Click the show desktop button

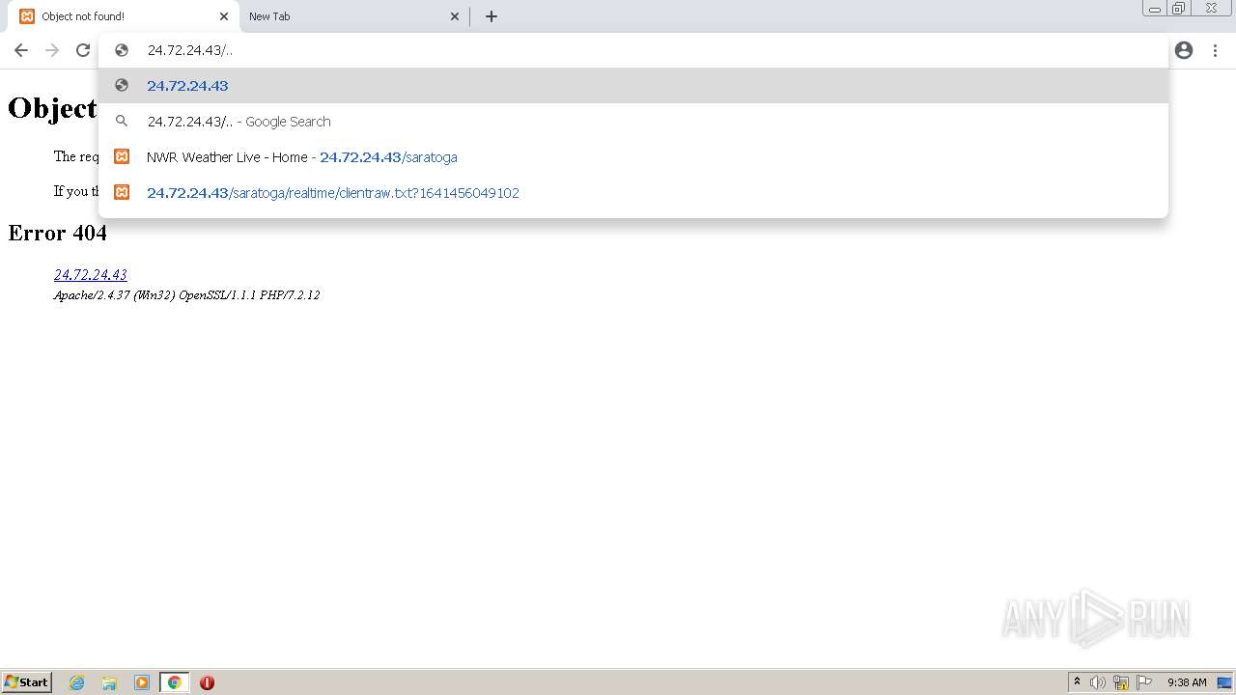[x=1225, y=682]
